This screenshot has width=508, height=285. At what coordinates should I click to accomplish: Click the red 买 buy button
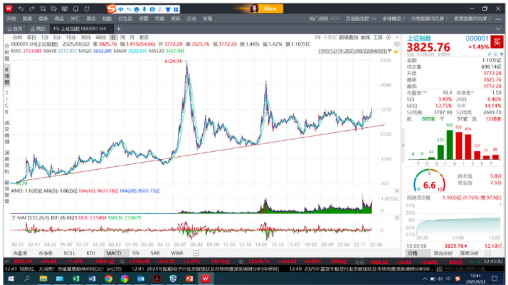pos(497,41)
